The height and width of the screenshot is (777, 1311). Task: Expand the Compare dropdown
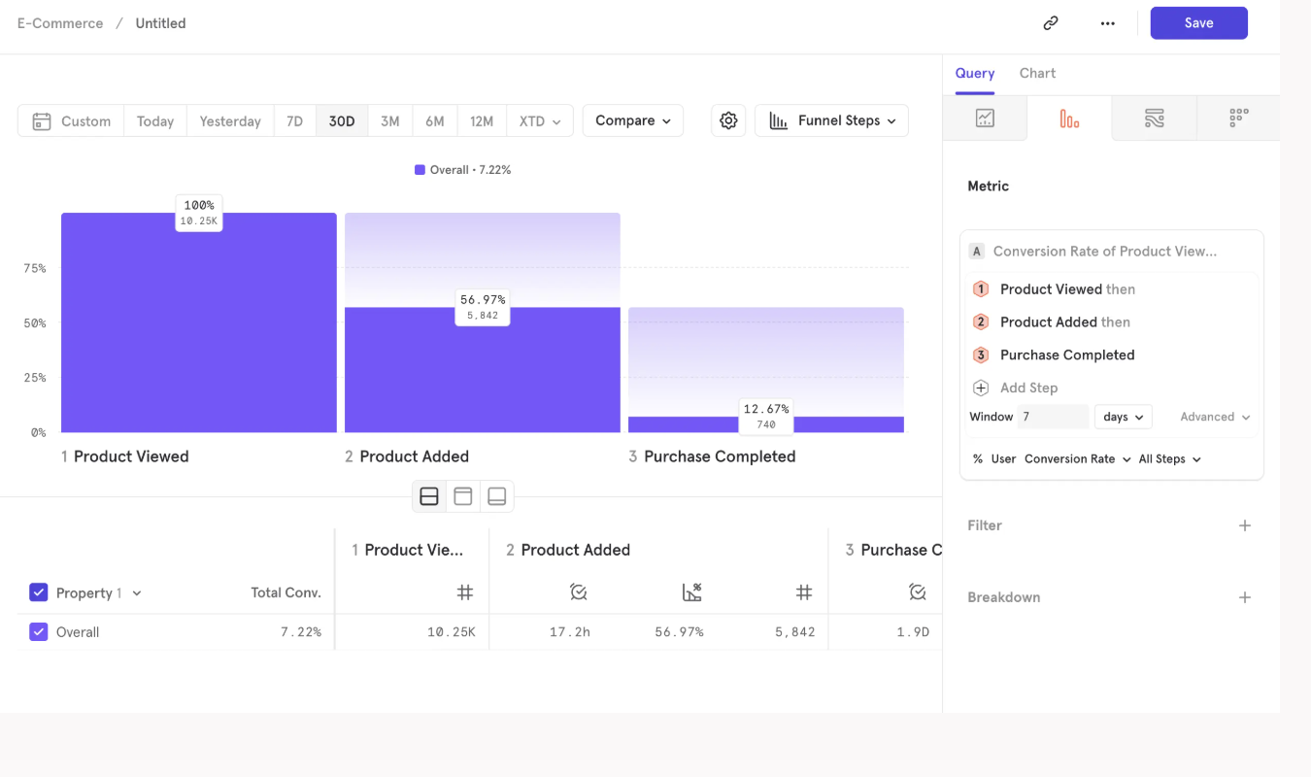tap(632, 119)
